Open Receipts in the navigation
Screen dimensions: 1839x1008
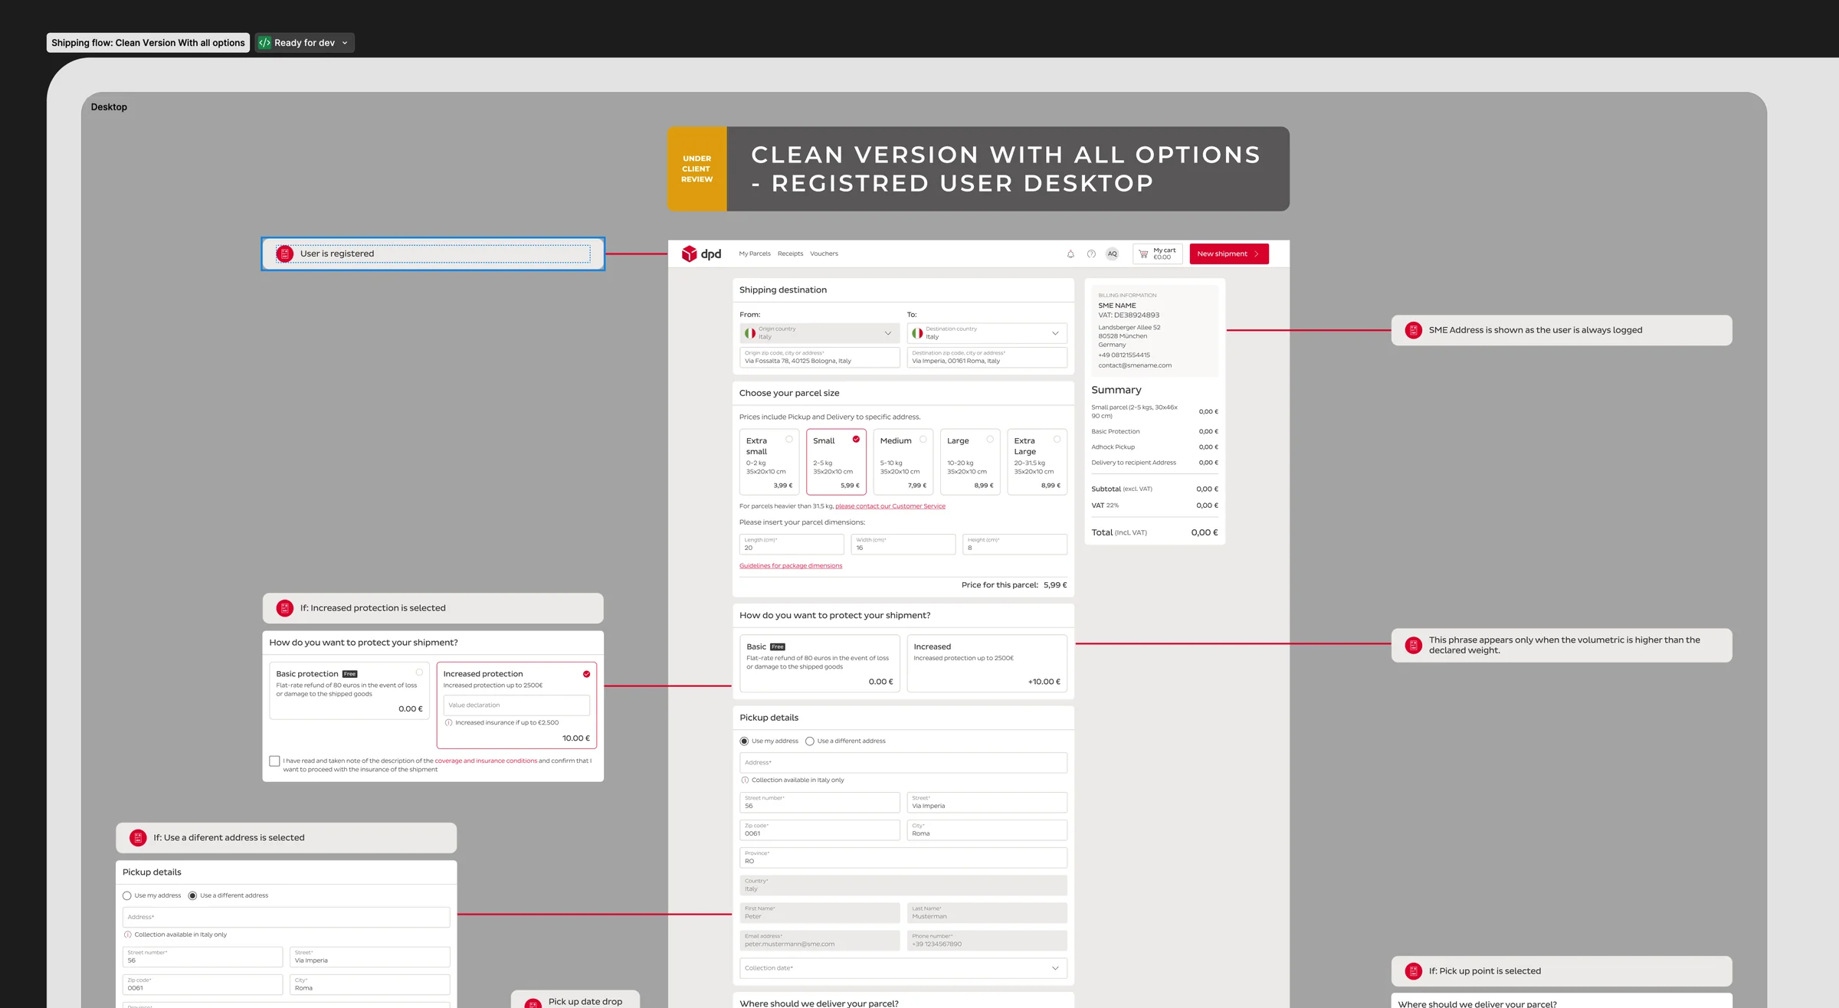tap(790, 254)
